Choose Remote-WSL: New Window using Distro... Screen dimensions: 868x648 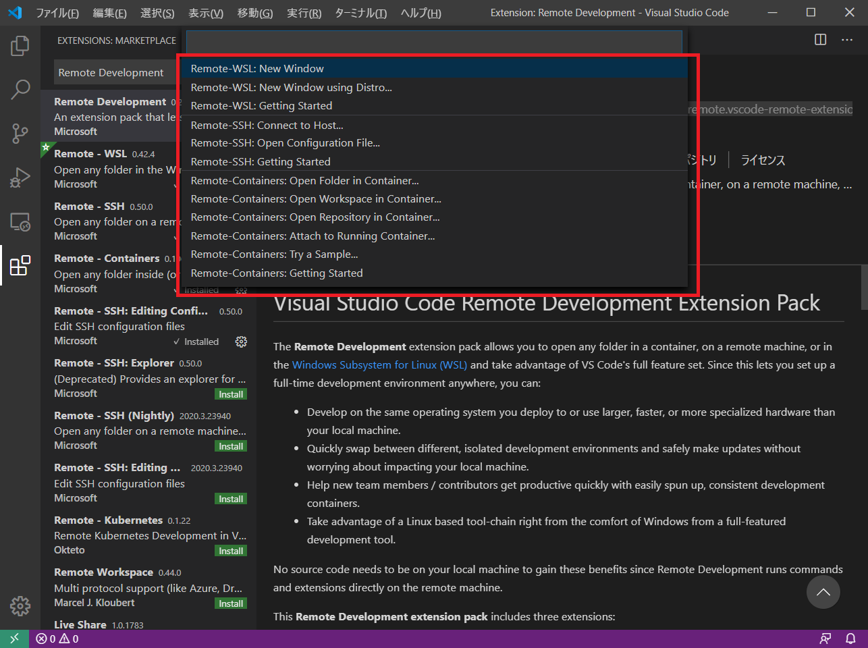pyautogui.click(x=433, y=88)
